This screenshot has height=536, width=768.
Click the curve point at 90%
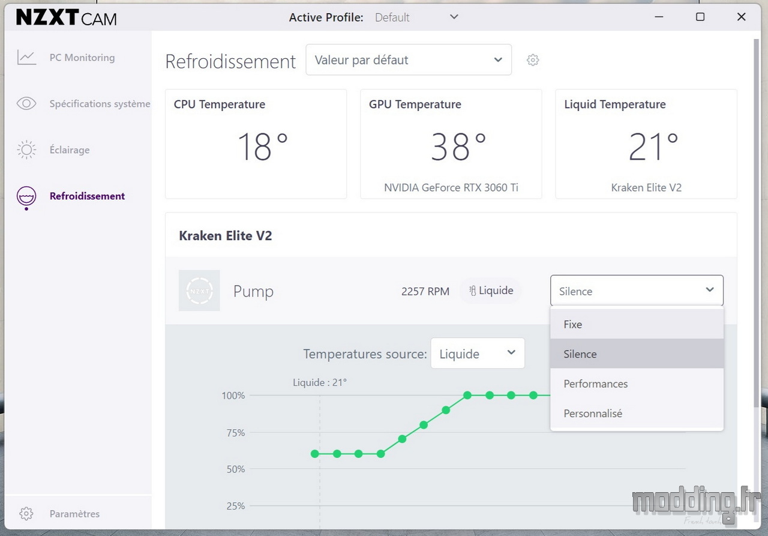(446, 410)
